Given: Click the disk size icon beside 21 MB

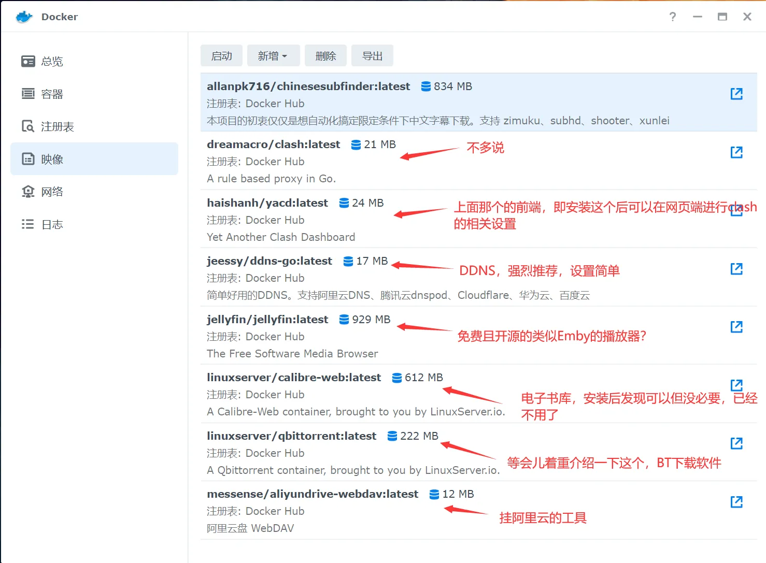Looking at the screenshot, I should (x=356, y=145).
